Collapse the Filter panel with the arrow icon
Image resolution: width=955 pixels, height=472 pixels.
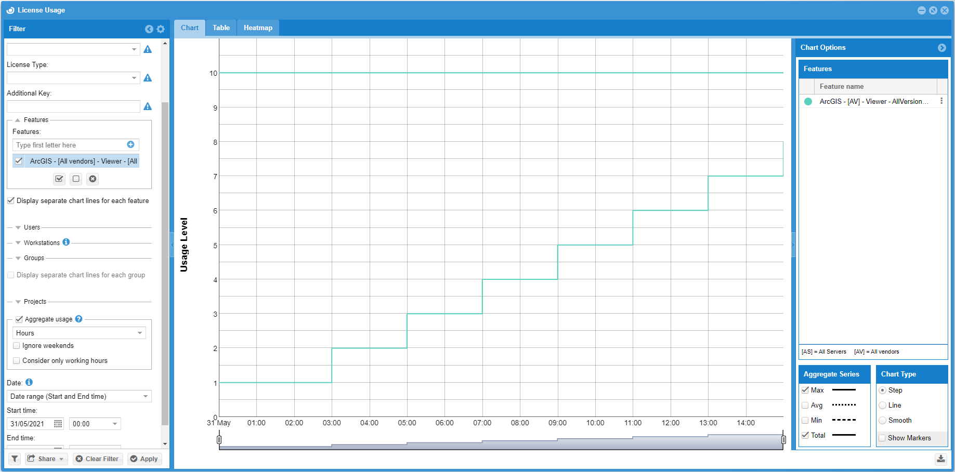(x=149, y=29)
